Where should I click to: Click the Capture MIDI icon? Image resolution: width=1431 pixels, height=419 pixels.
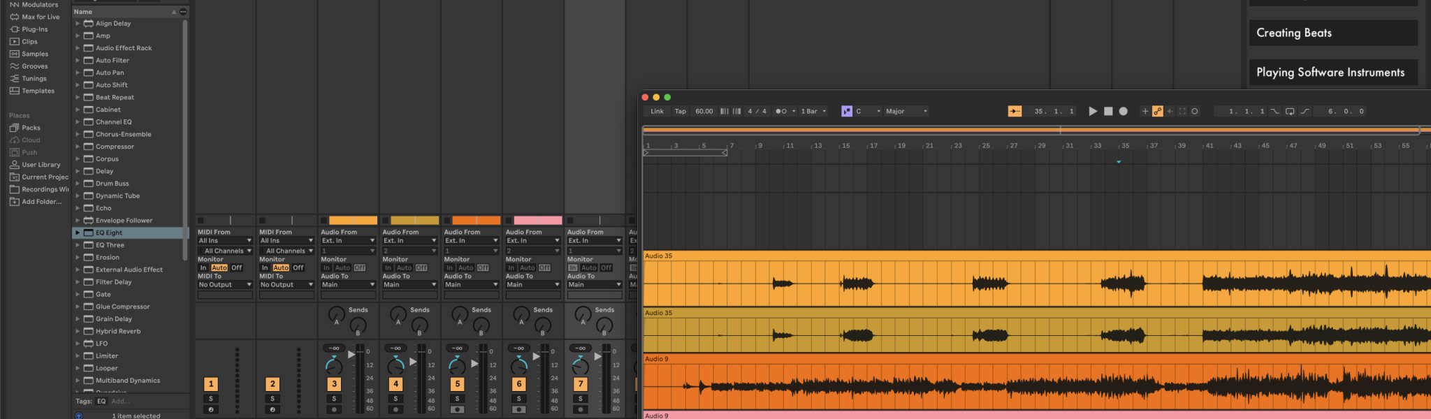(x=1182, y=111)
